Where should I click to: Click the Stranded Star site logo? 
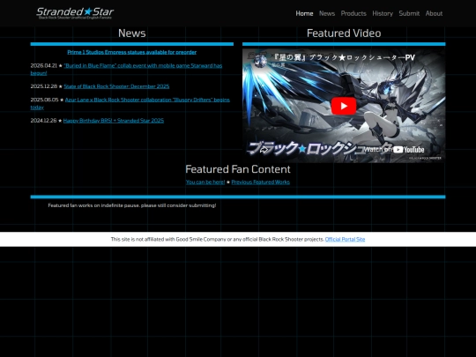(75, 13)
